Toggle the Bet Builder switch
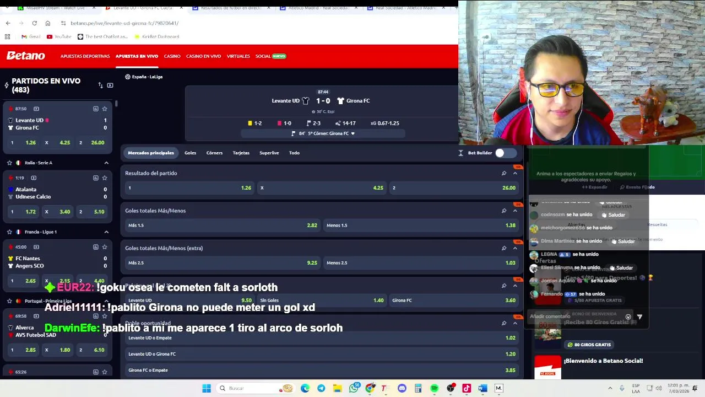705x397 pixels. (x=505, y=153)
